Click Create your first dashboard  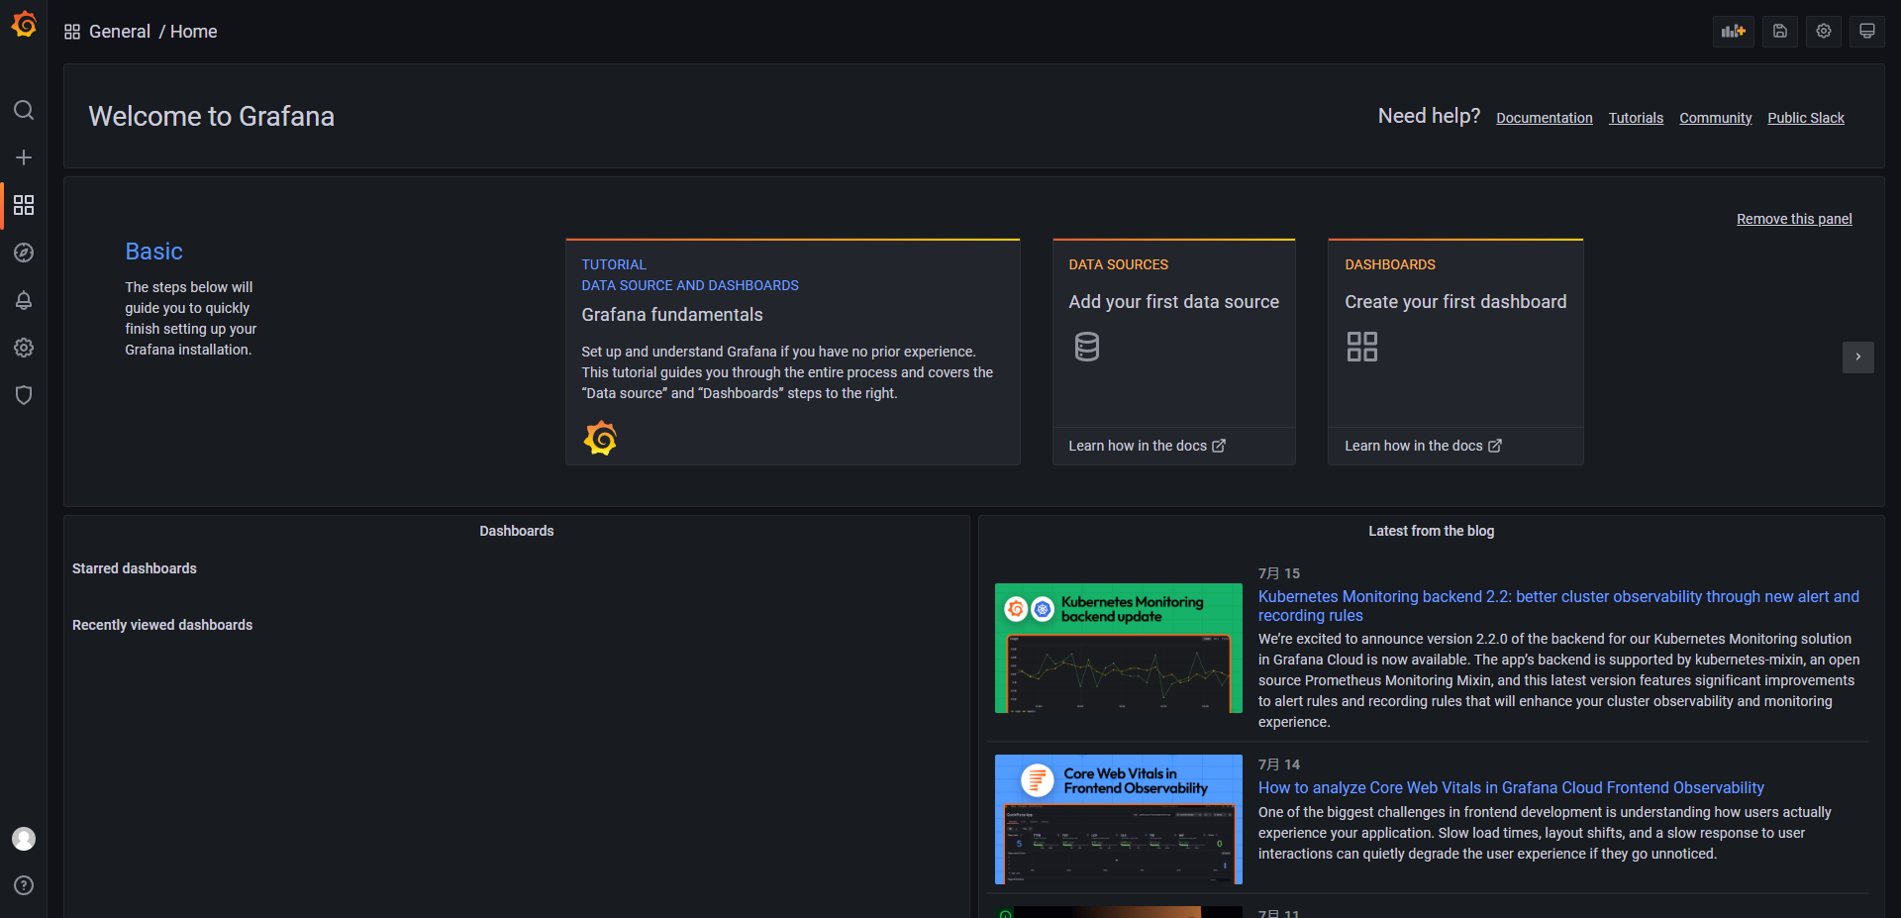1455,302
